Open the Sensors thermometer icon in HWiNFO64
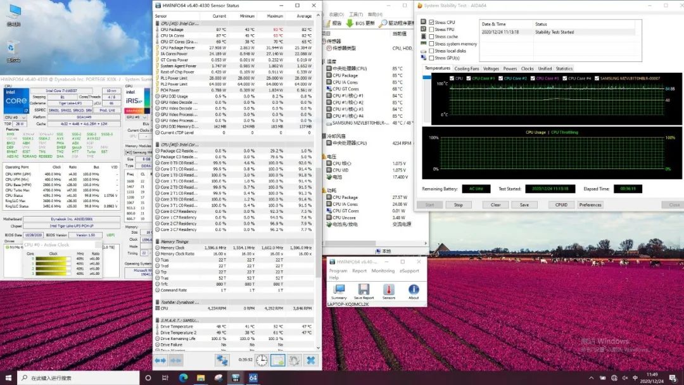 [x=388, y=289]
